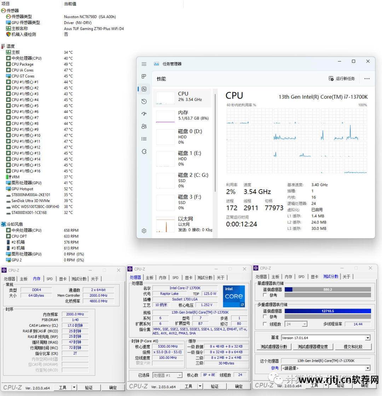Image resolution: width=382 pixels, height=396 pixels.
Task: Select Asus TUF Gaming Z790-Plus WiFi D4 value
Action: point(94,29)
